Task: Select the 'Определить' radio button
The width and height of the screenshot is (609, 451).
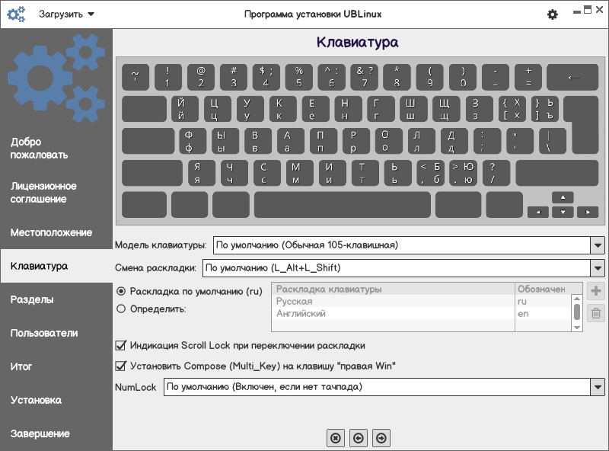Action: [121, 309]
